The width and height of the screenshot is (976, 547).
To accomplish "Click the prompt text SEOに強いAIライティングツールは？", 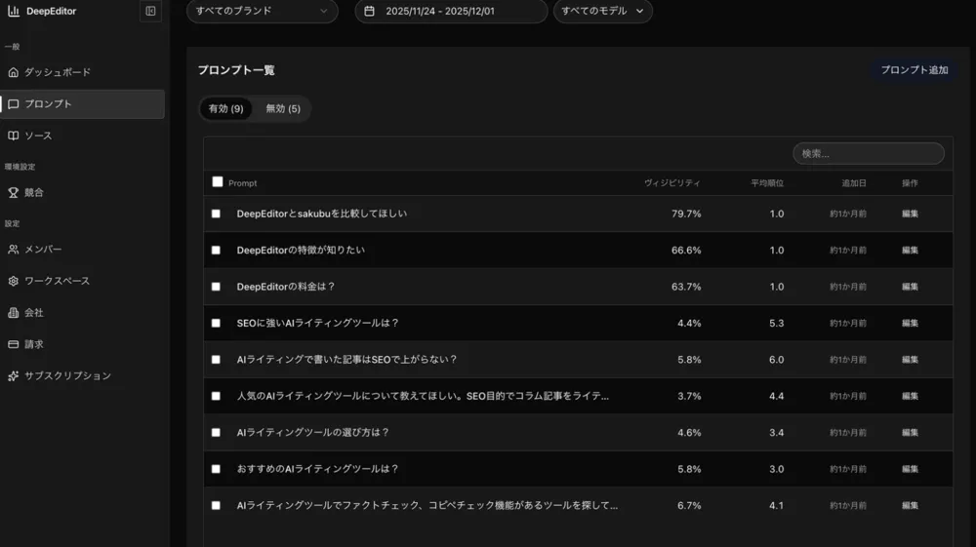I will [318, 324].
